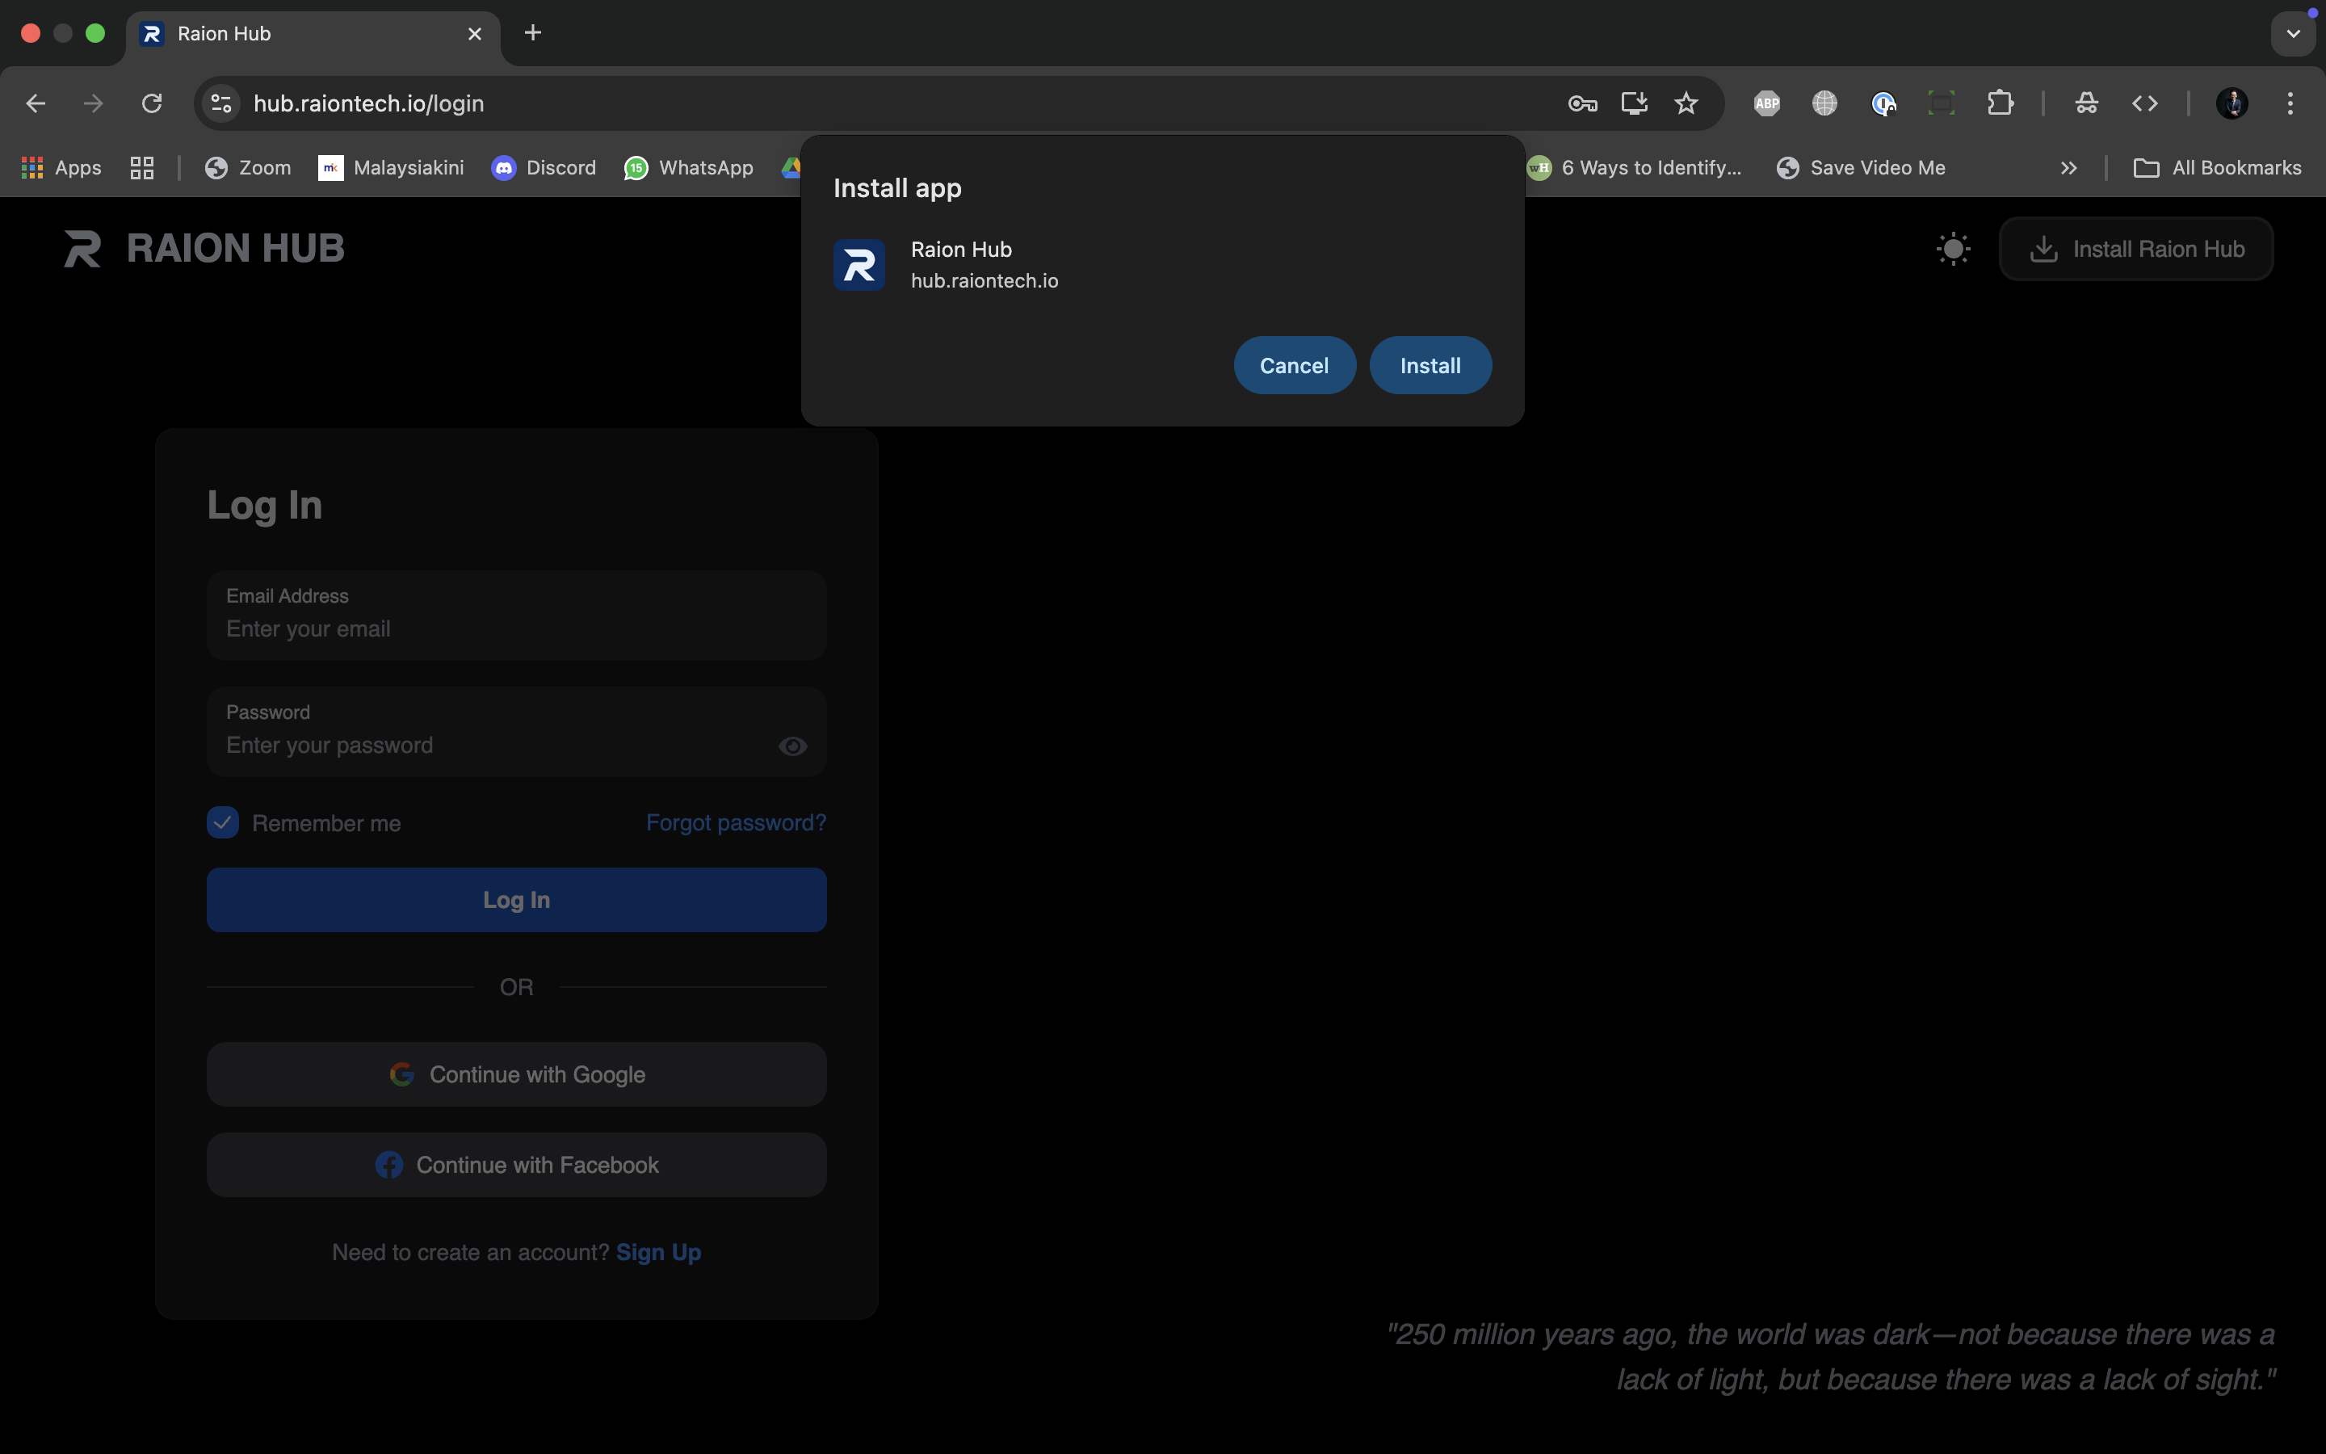Open a new tab with the plus button
This screenshot has height=1454, width=2326.
pos(532,32)
